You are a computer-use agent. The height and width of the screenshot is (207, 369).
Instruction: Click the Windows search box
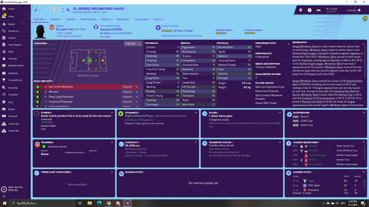click(x=42, y=203)
